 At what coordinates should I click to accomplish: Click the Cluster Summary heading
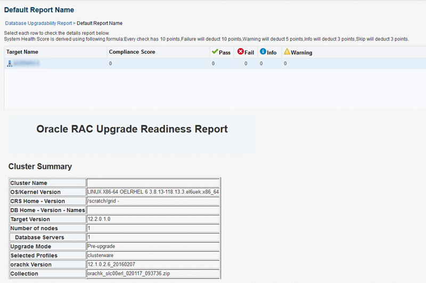pos(40,166)
